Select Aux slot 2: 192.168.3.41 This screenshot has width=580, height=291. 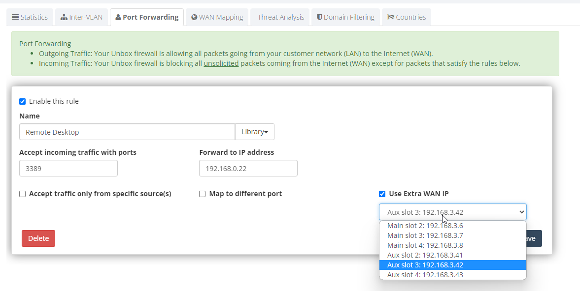452,255
